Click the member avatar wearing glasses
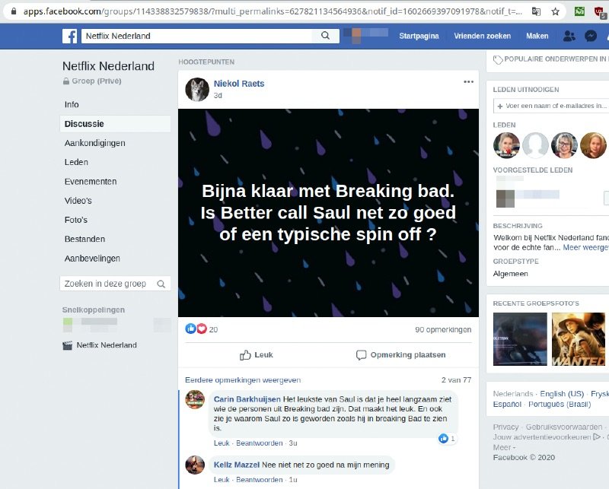 pos(564,145)
